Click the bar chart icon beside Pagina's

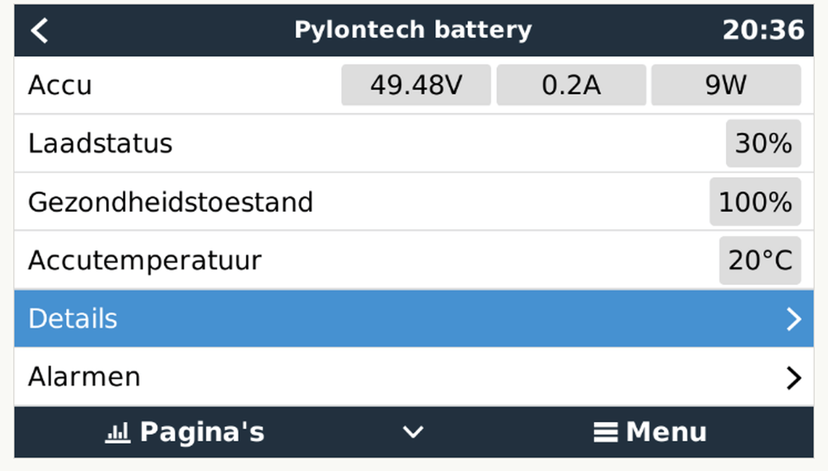click(117, 433)
